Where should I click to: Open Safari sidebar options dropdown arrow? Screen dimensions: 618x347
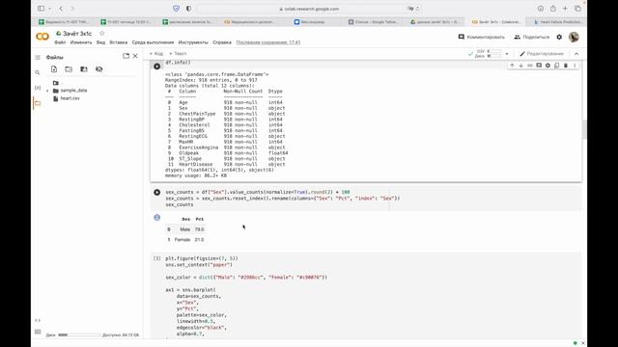49,9
